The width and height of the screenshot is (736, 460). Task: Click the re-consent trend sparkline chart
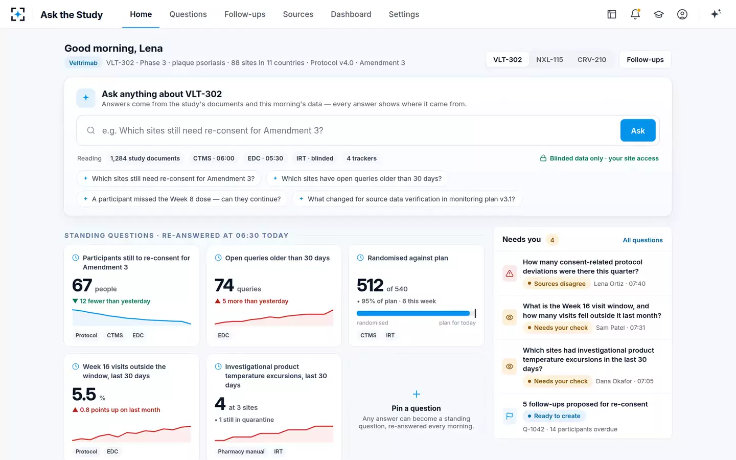(x=132, y=317)
